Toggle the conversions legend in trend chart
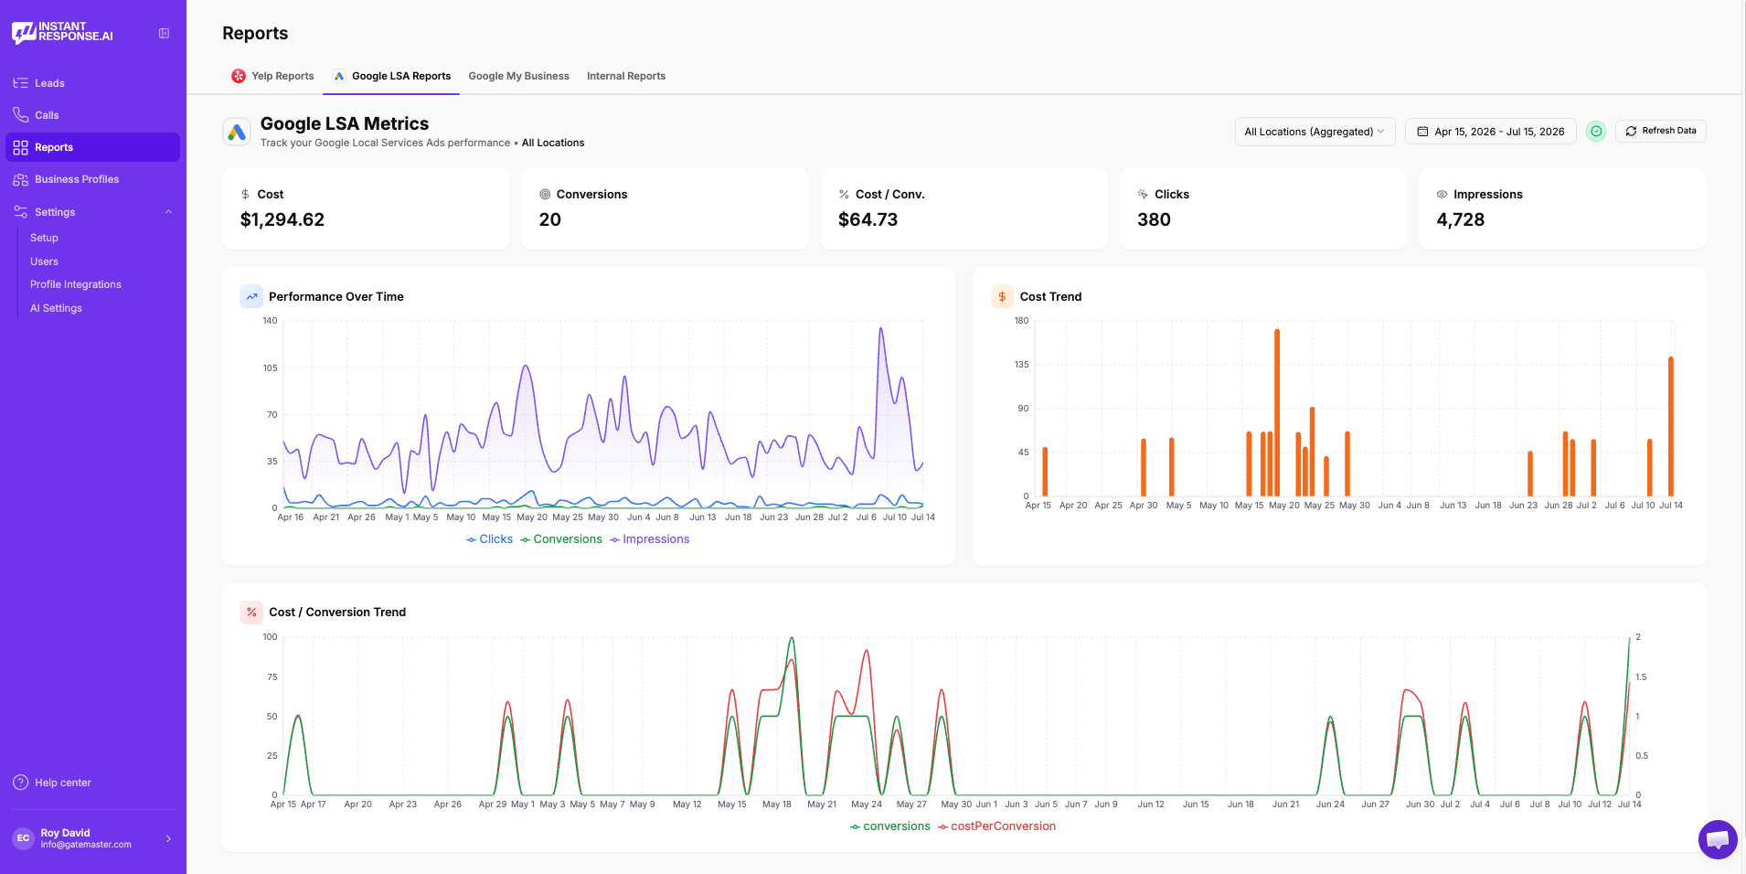Image resolution: width=1746 pixels, height=874 pixels. coord(890,826)
